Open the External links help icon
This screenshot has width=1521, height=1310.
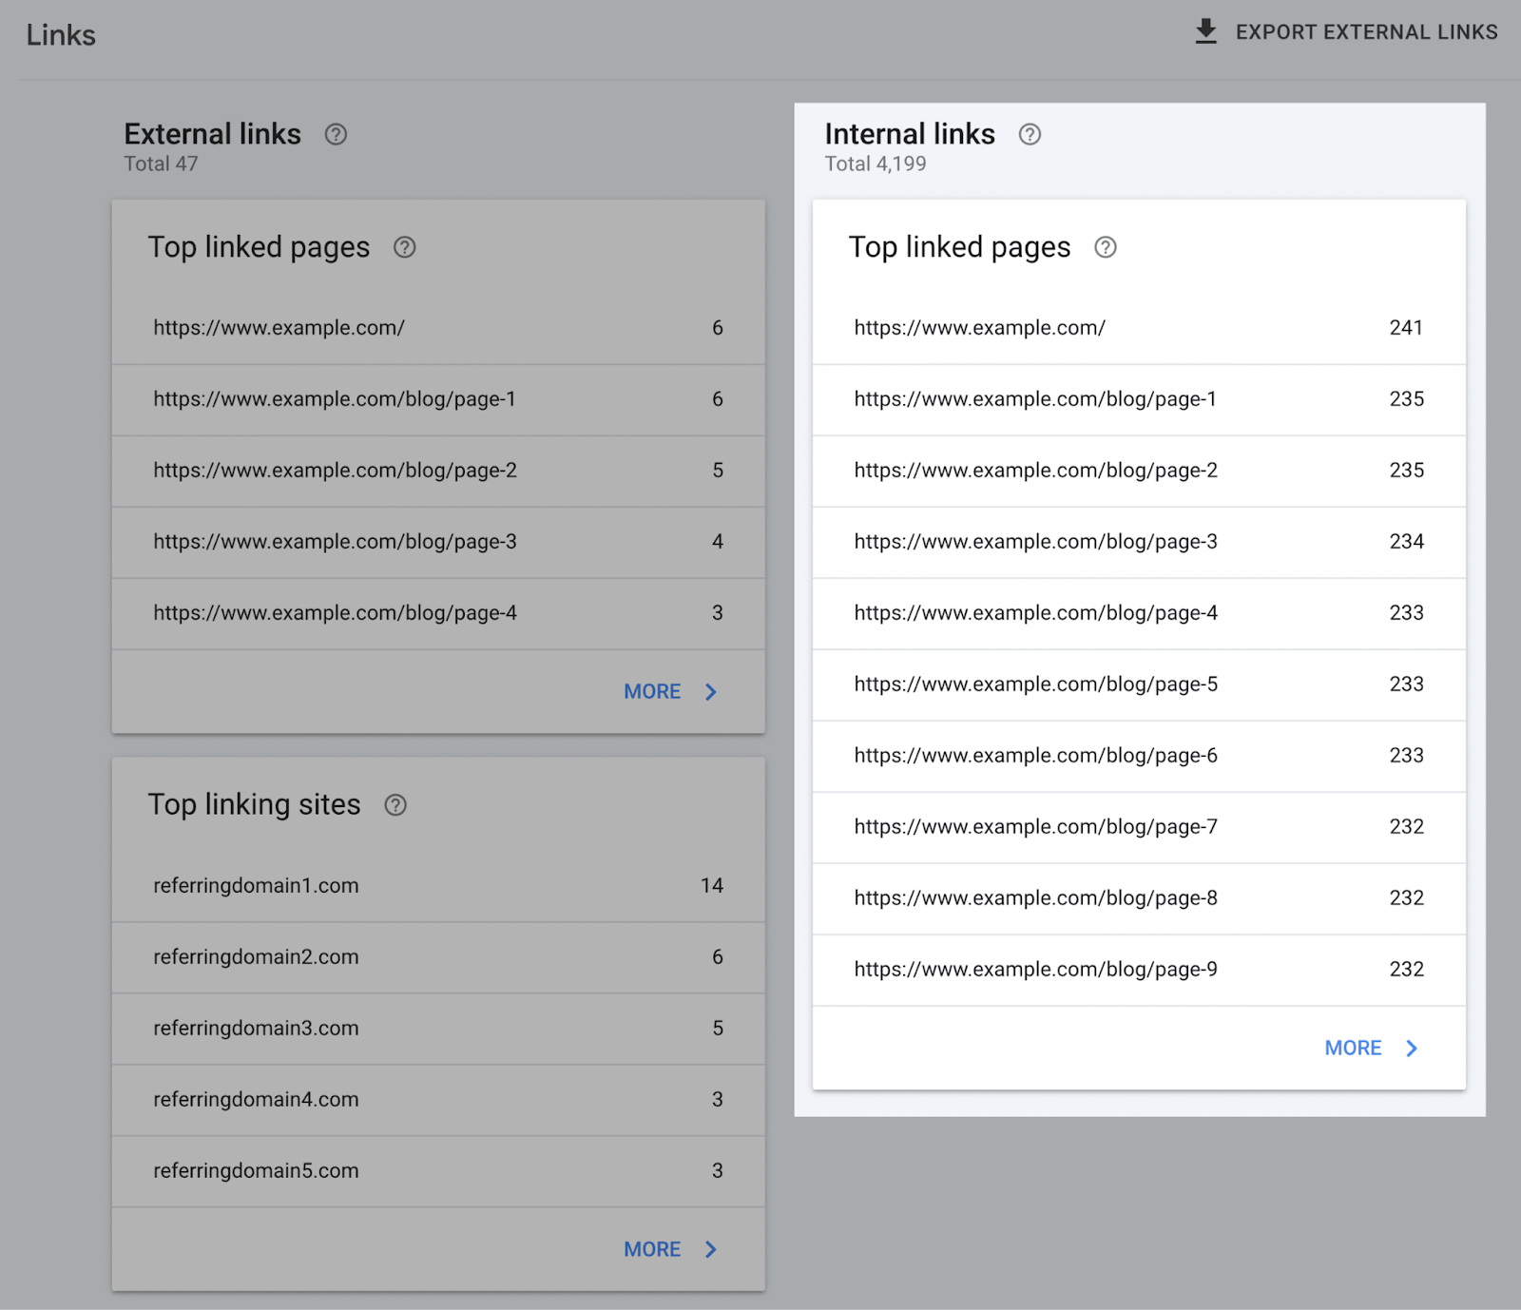tap(335, 135)
